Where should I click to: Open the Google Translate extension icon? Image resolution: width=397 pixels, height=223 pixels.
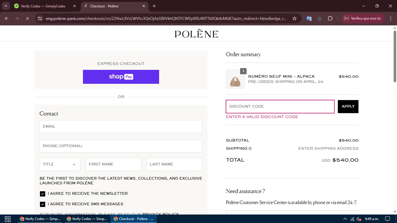[x=309, y=19]
